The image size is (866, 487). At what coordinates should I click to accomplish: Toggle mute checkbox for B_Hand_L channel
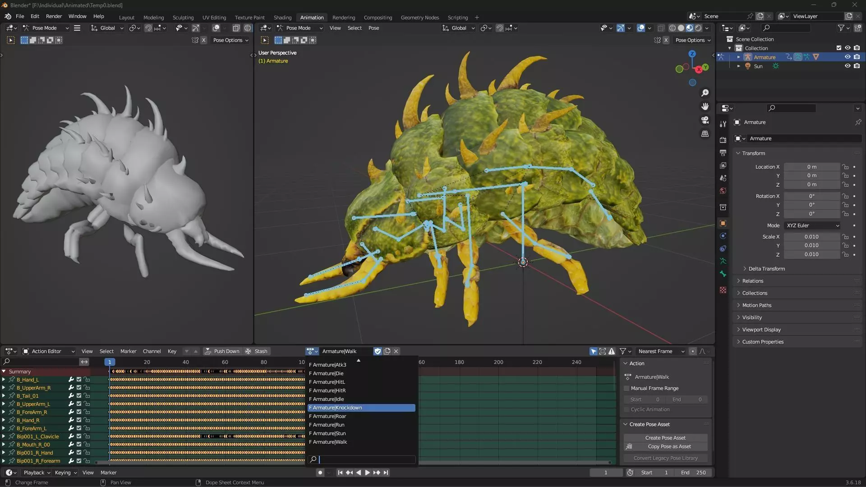pos(79,380)
